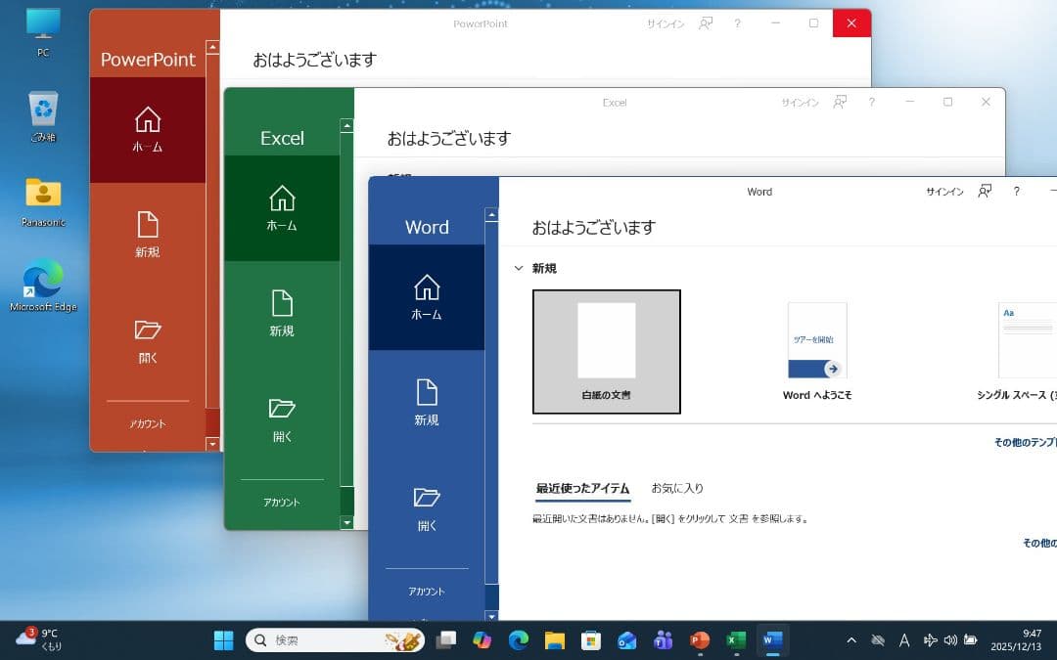Select the ホーム icon in PowerPoint sidebar
This screenshot has width=1057, height=660.
point(147,124)
